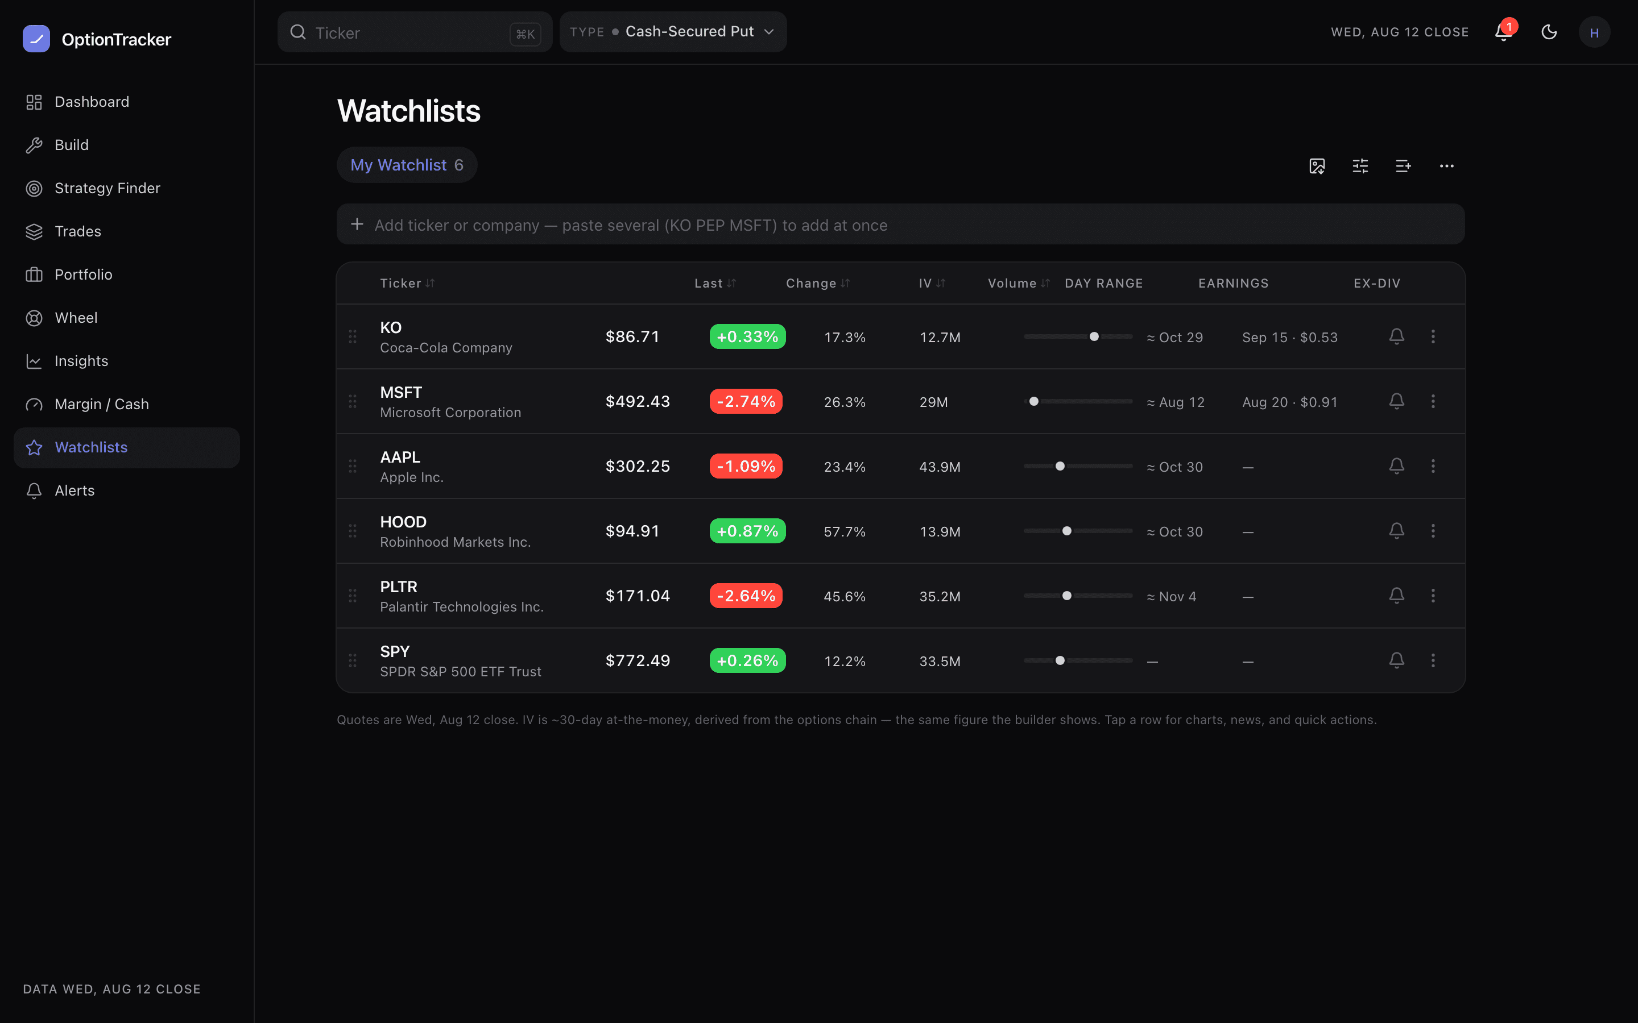1638x1023 pixels.
Task: Toggle alert bell for MSFT row
Action: 1396,401
